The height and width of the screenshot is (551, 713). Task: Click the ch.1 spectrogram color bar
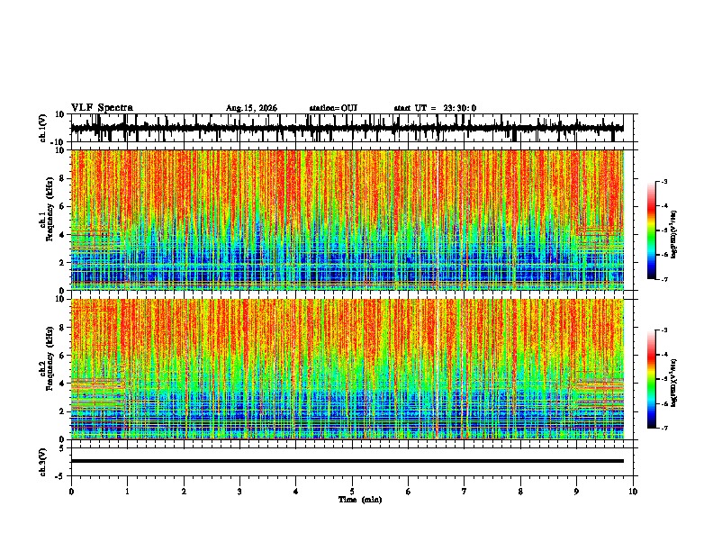tap(651, 230)
